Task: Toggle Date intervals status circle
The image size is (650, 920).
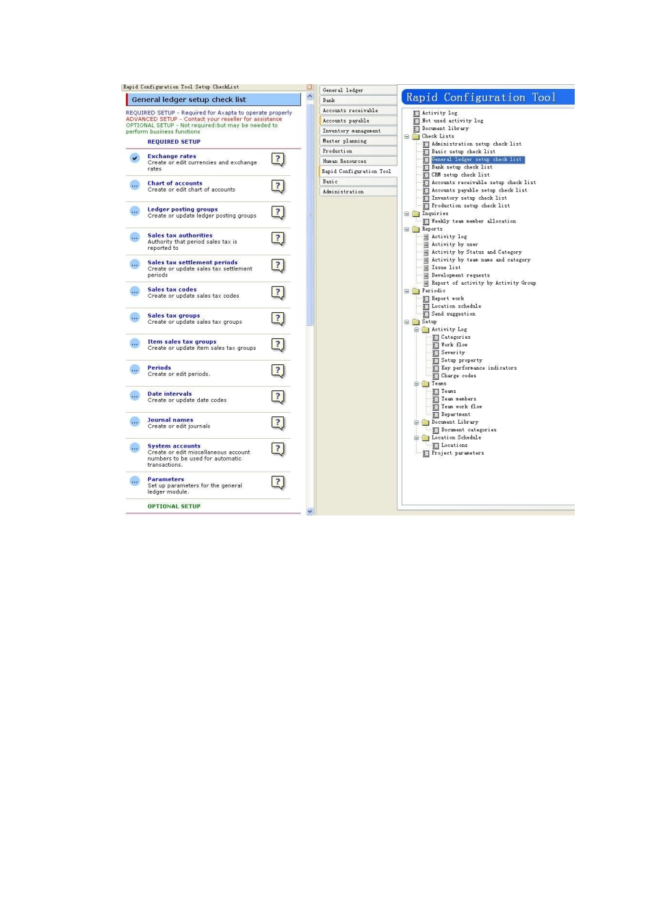Action: (x=135, y=396)
